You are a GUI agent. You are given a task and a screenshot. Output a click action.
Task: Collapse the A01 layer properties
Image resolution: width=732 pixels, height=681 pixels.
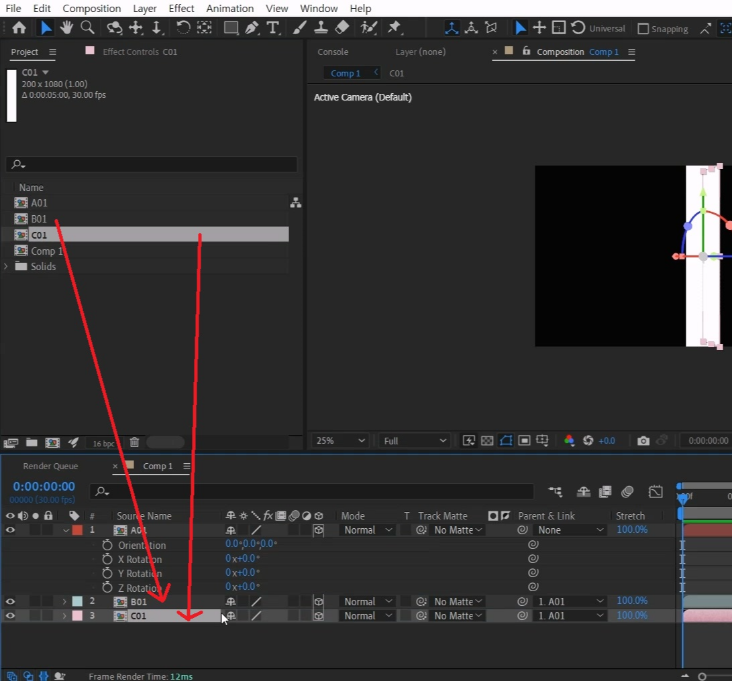click(x=66, y=530)
